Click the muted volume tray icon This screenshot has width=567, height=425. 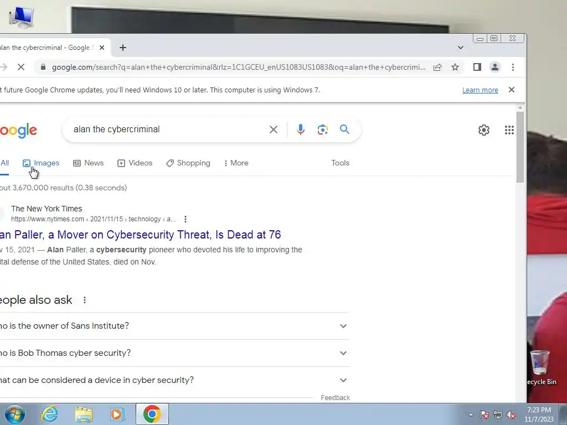pos(511,414)
